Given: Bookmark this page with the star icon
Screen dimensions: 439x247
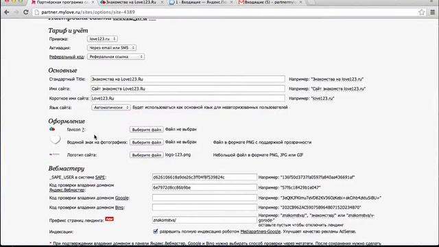Looking at the screenshot, I should pos(422,12).
